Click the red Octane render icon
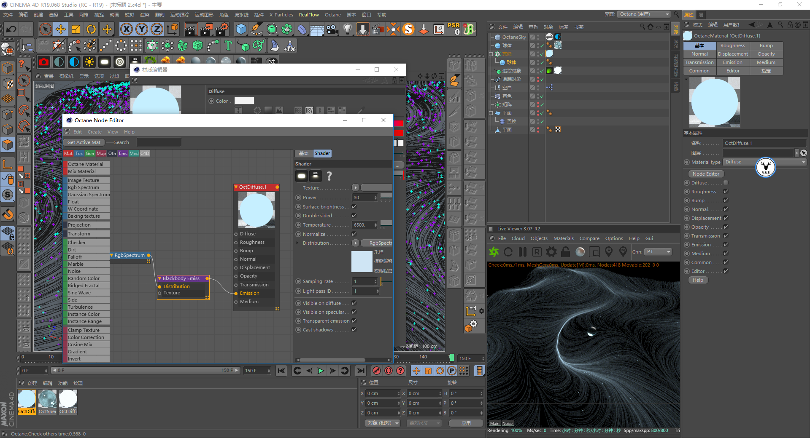 coord(44,62)
